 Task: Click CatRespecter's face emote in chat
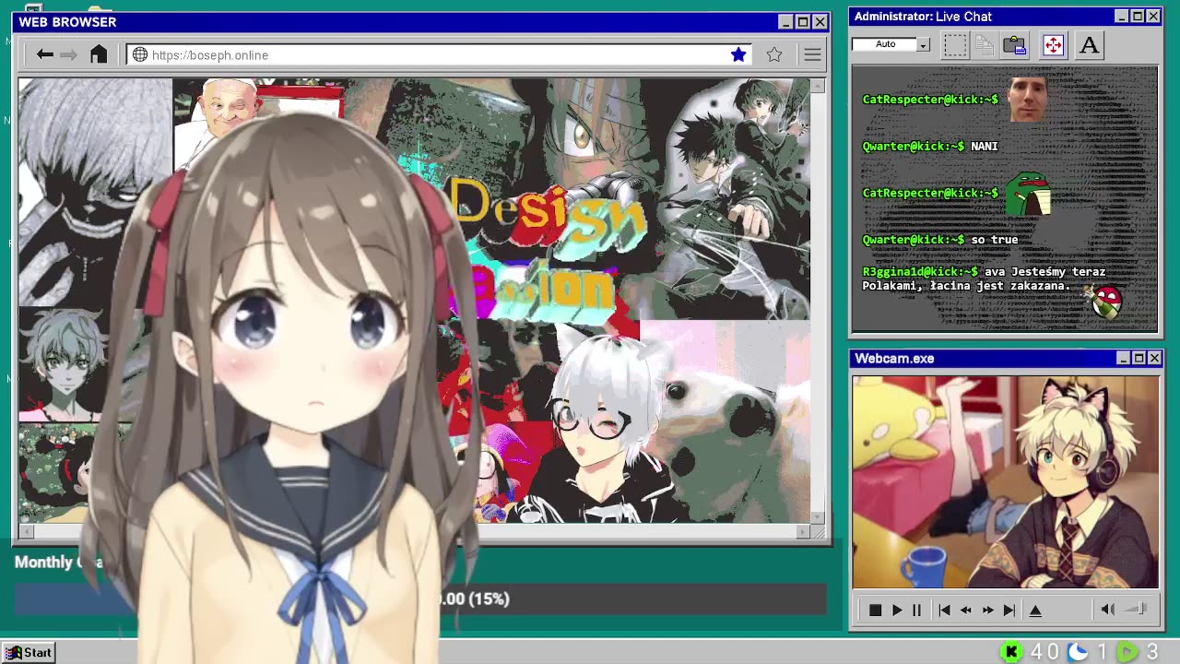click(1027, 99)
